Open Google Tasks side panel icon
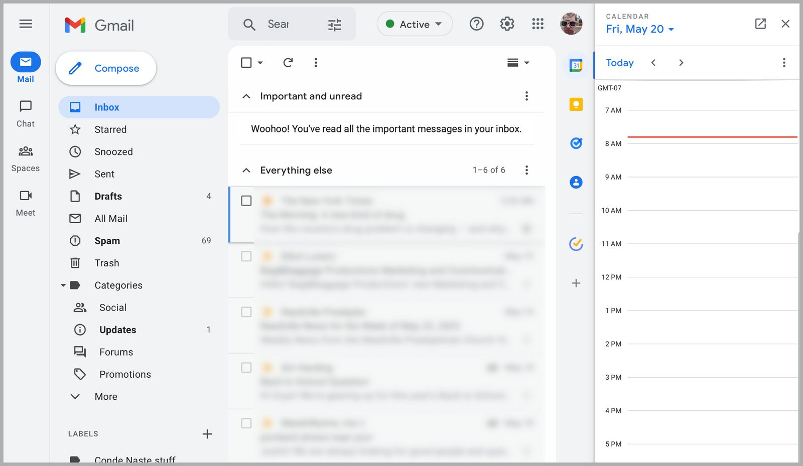The width and height of the screenshot is (803, 466). coord(576,143)
